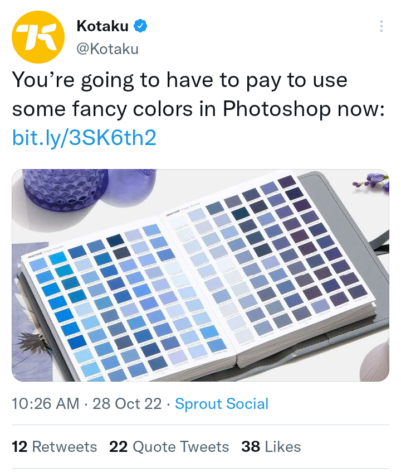401x472 pixels.
Task: View the 12 Retweets list
Action: 55,447
